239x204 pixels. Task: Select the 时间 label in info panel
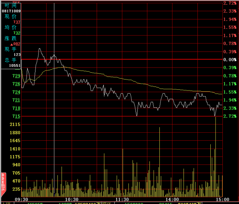pyautogui.click(x=11, y=6)
